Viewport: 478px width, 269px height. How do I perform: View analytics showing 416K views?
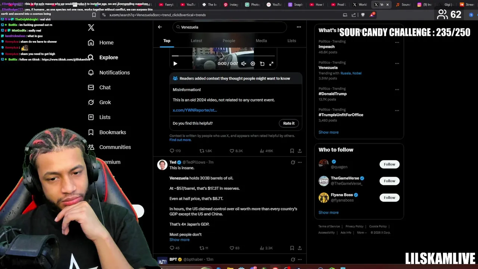click(x=266, y=151)
